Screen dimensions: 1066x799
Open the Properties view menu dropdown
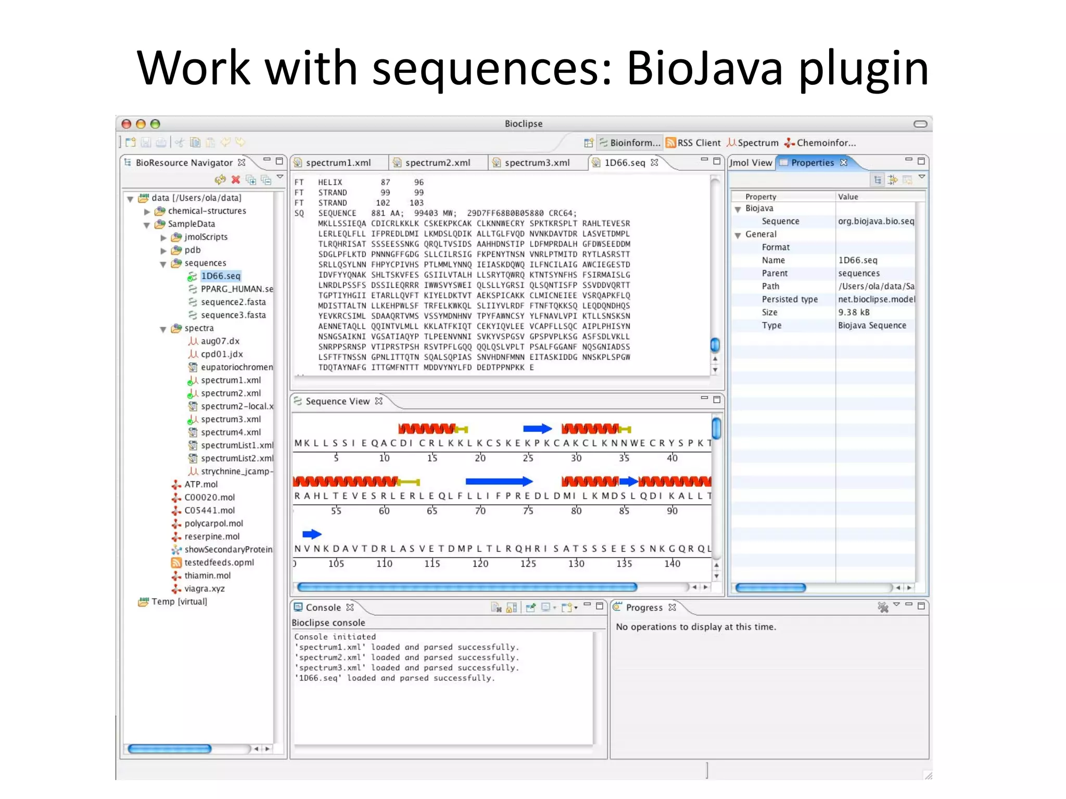(922, 177)
